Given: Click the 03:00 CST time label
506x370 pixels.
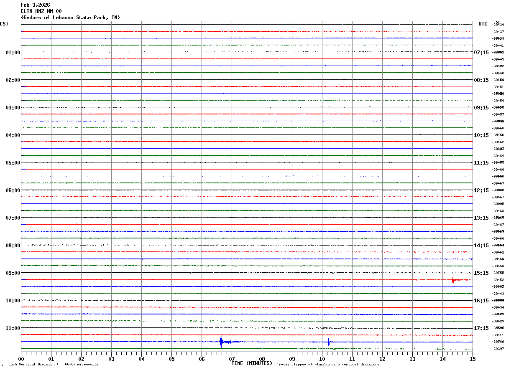Looking at the screenshot, I should (x=13, y=107).
